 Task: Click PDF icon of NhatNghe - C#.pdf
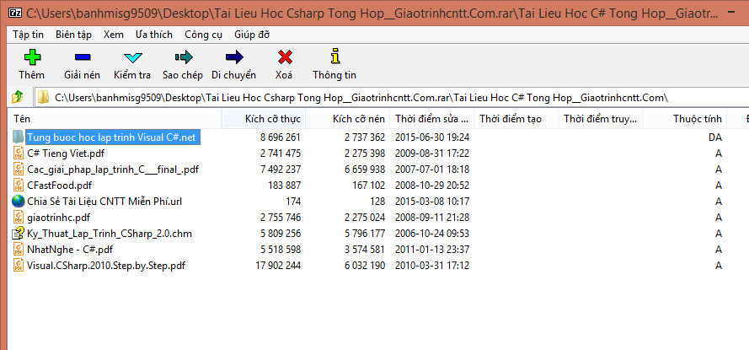19,249
